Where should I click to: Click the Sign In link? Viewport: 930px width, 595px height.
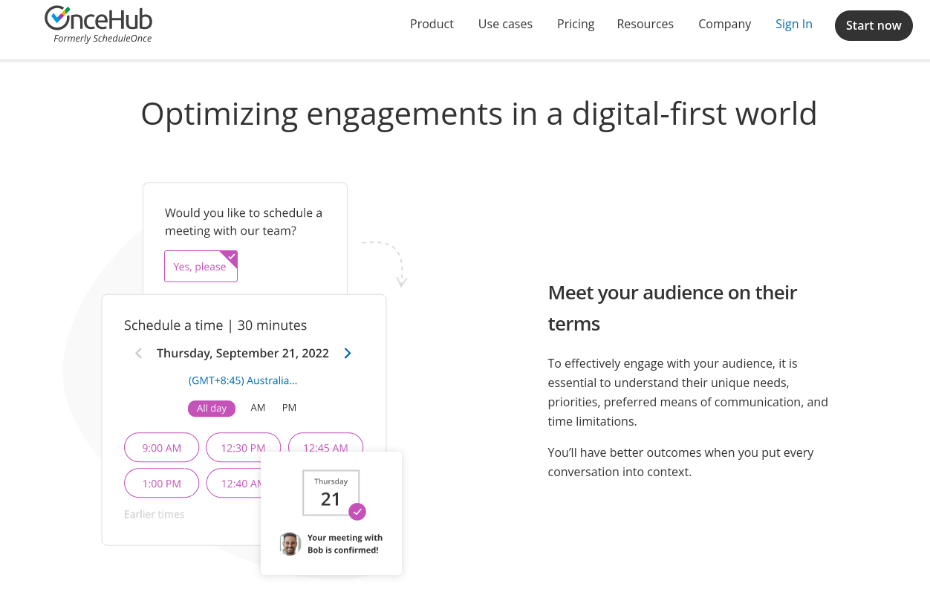point(793,24)
